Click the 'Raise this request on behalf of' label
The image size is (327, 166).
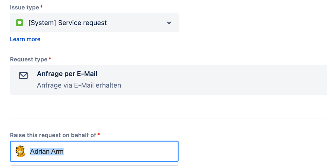(x=53, y=135)
